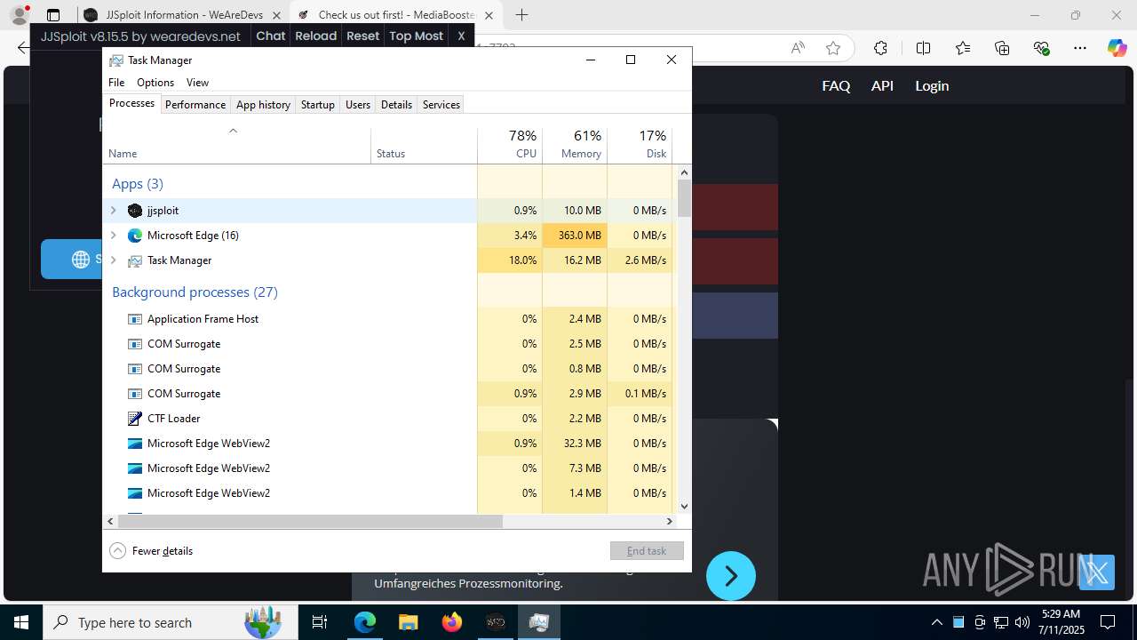Click the Type here to search box
The image size is (1137, 640).
169,622
